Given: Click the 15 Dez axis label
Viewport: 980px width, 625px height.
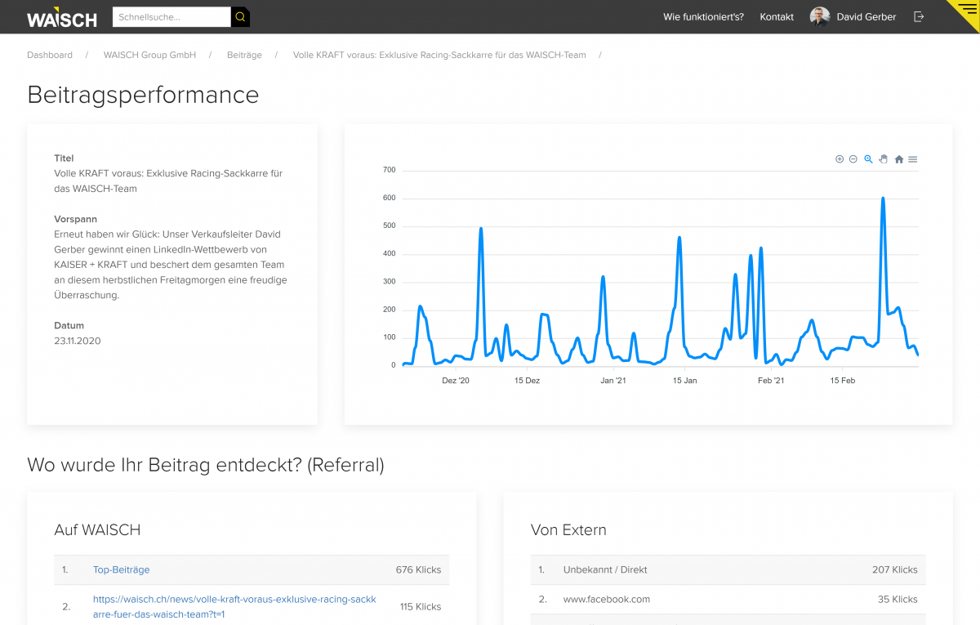Looking at the screenshot, I should point(528,381).
